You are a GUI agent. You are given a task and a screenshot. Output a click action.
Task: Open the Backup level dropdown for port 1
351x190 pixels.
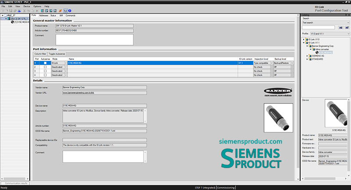[x=292, y=63]
